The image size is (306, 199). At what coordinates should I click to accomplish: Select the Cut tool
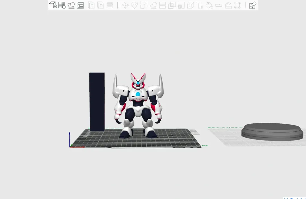(162, 5)
